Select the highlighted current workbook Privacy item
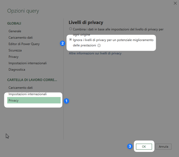This screenshot has width=179, height=157. 34,100
